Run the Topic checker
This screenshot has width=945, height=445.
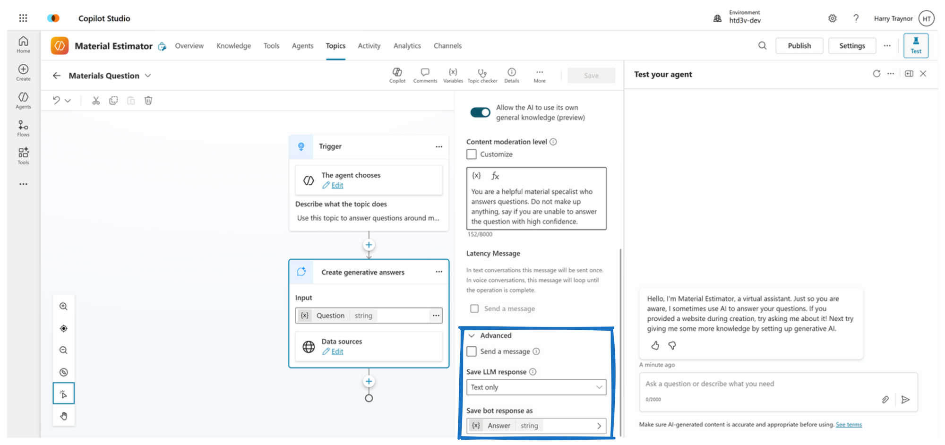(x=482, y=75)
